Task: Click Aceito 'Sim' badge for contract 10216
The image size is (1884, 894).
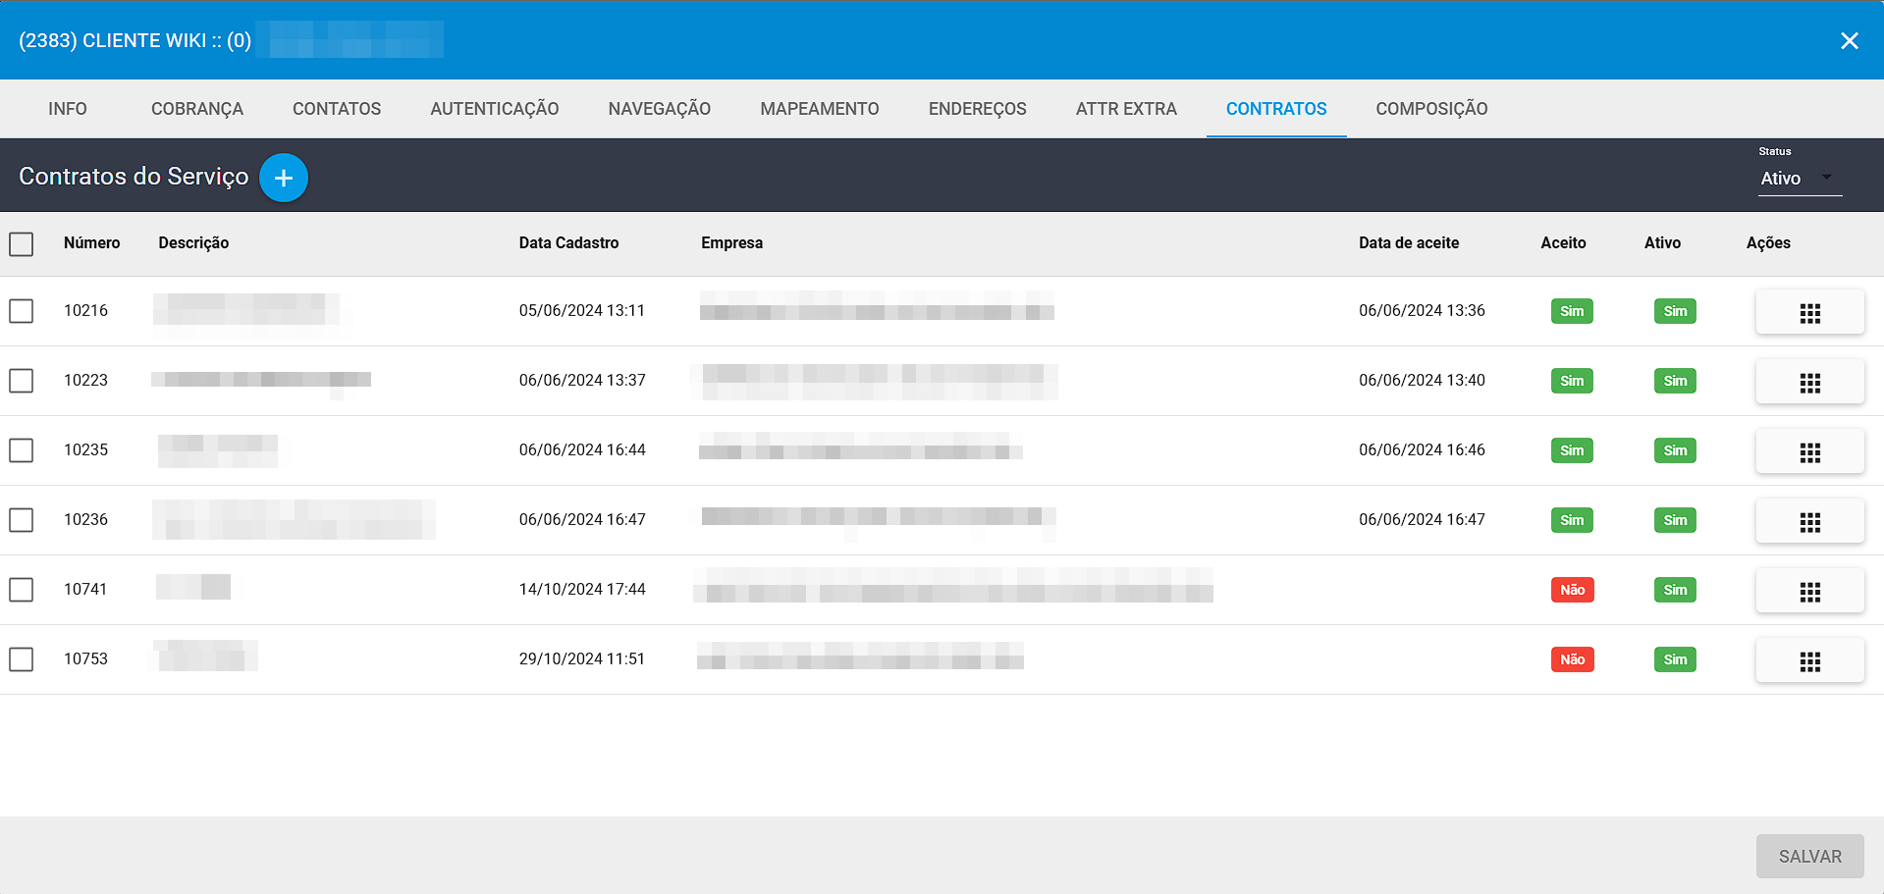Action: (1572, 311)
